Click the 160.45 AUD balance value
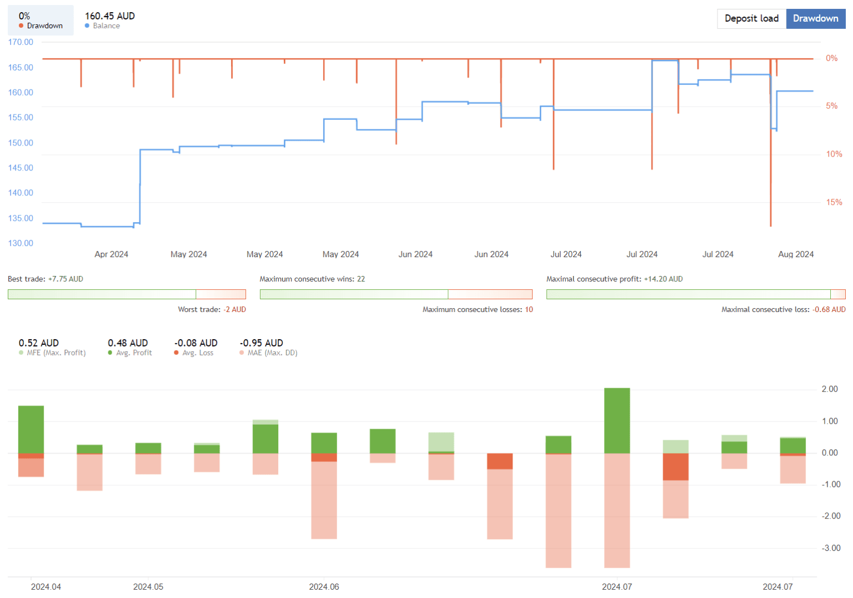The image size is (853, 598). (109, 16)
